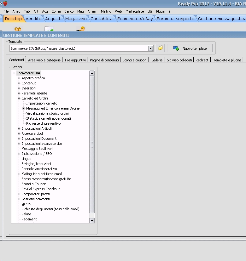Create a new template with Nuovo template
The image size is (246, 261).
[x=190, y=48]
